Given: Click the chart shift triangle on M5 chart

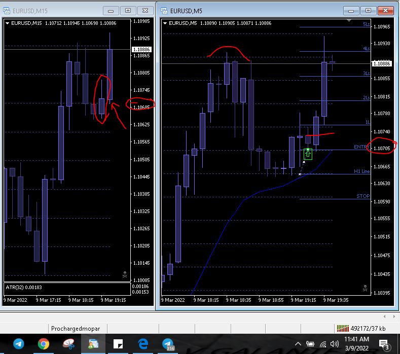Looking at the screenshot, I should 349,20.
